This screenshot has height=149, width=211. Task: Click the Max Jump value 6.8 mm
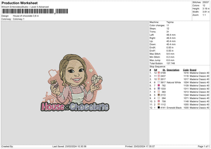(170, 60)
